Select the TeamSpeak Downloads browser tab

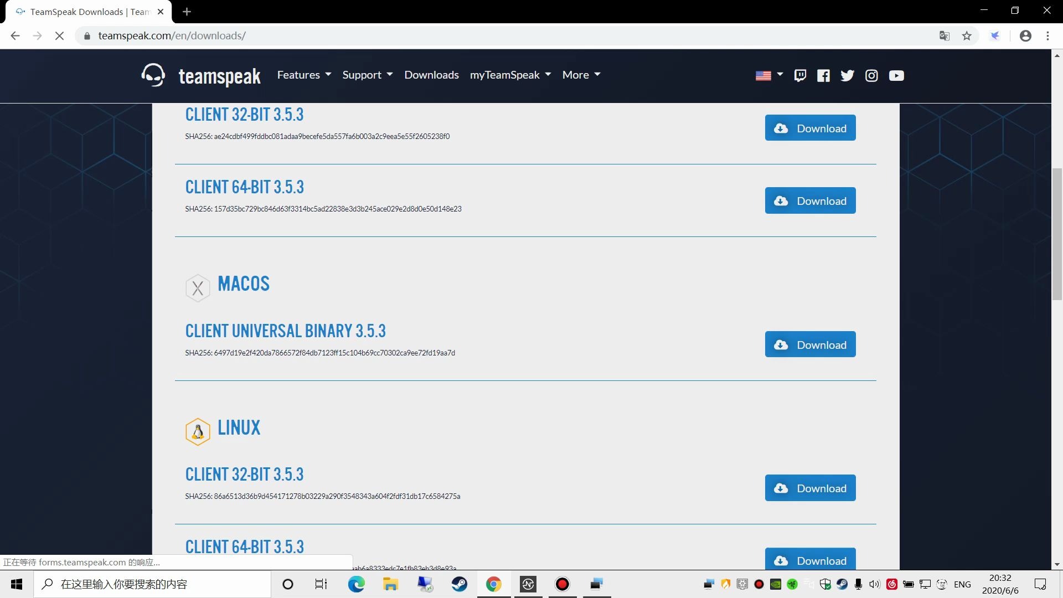(x=89, y=12)
